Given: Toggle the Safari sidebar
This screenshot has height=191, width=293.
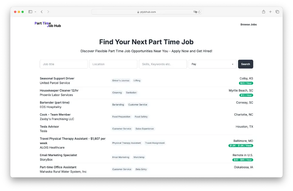Looking at the screenshot, I should (x=30, y=12).
